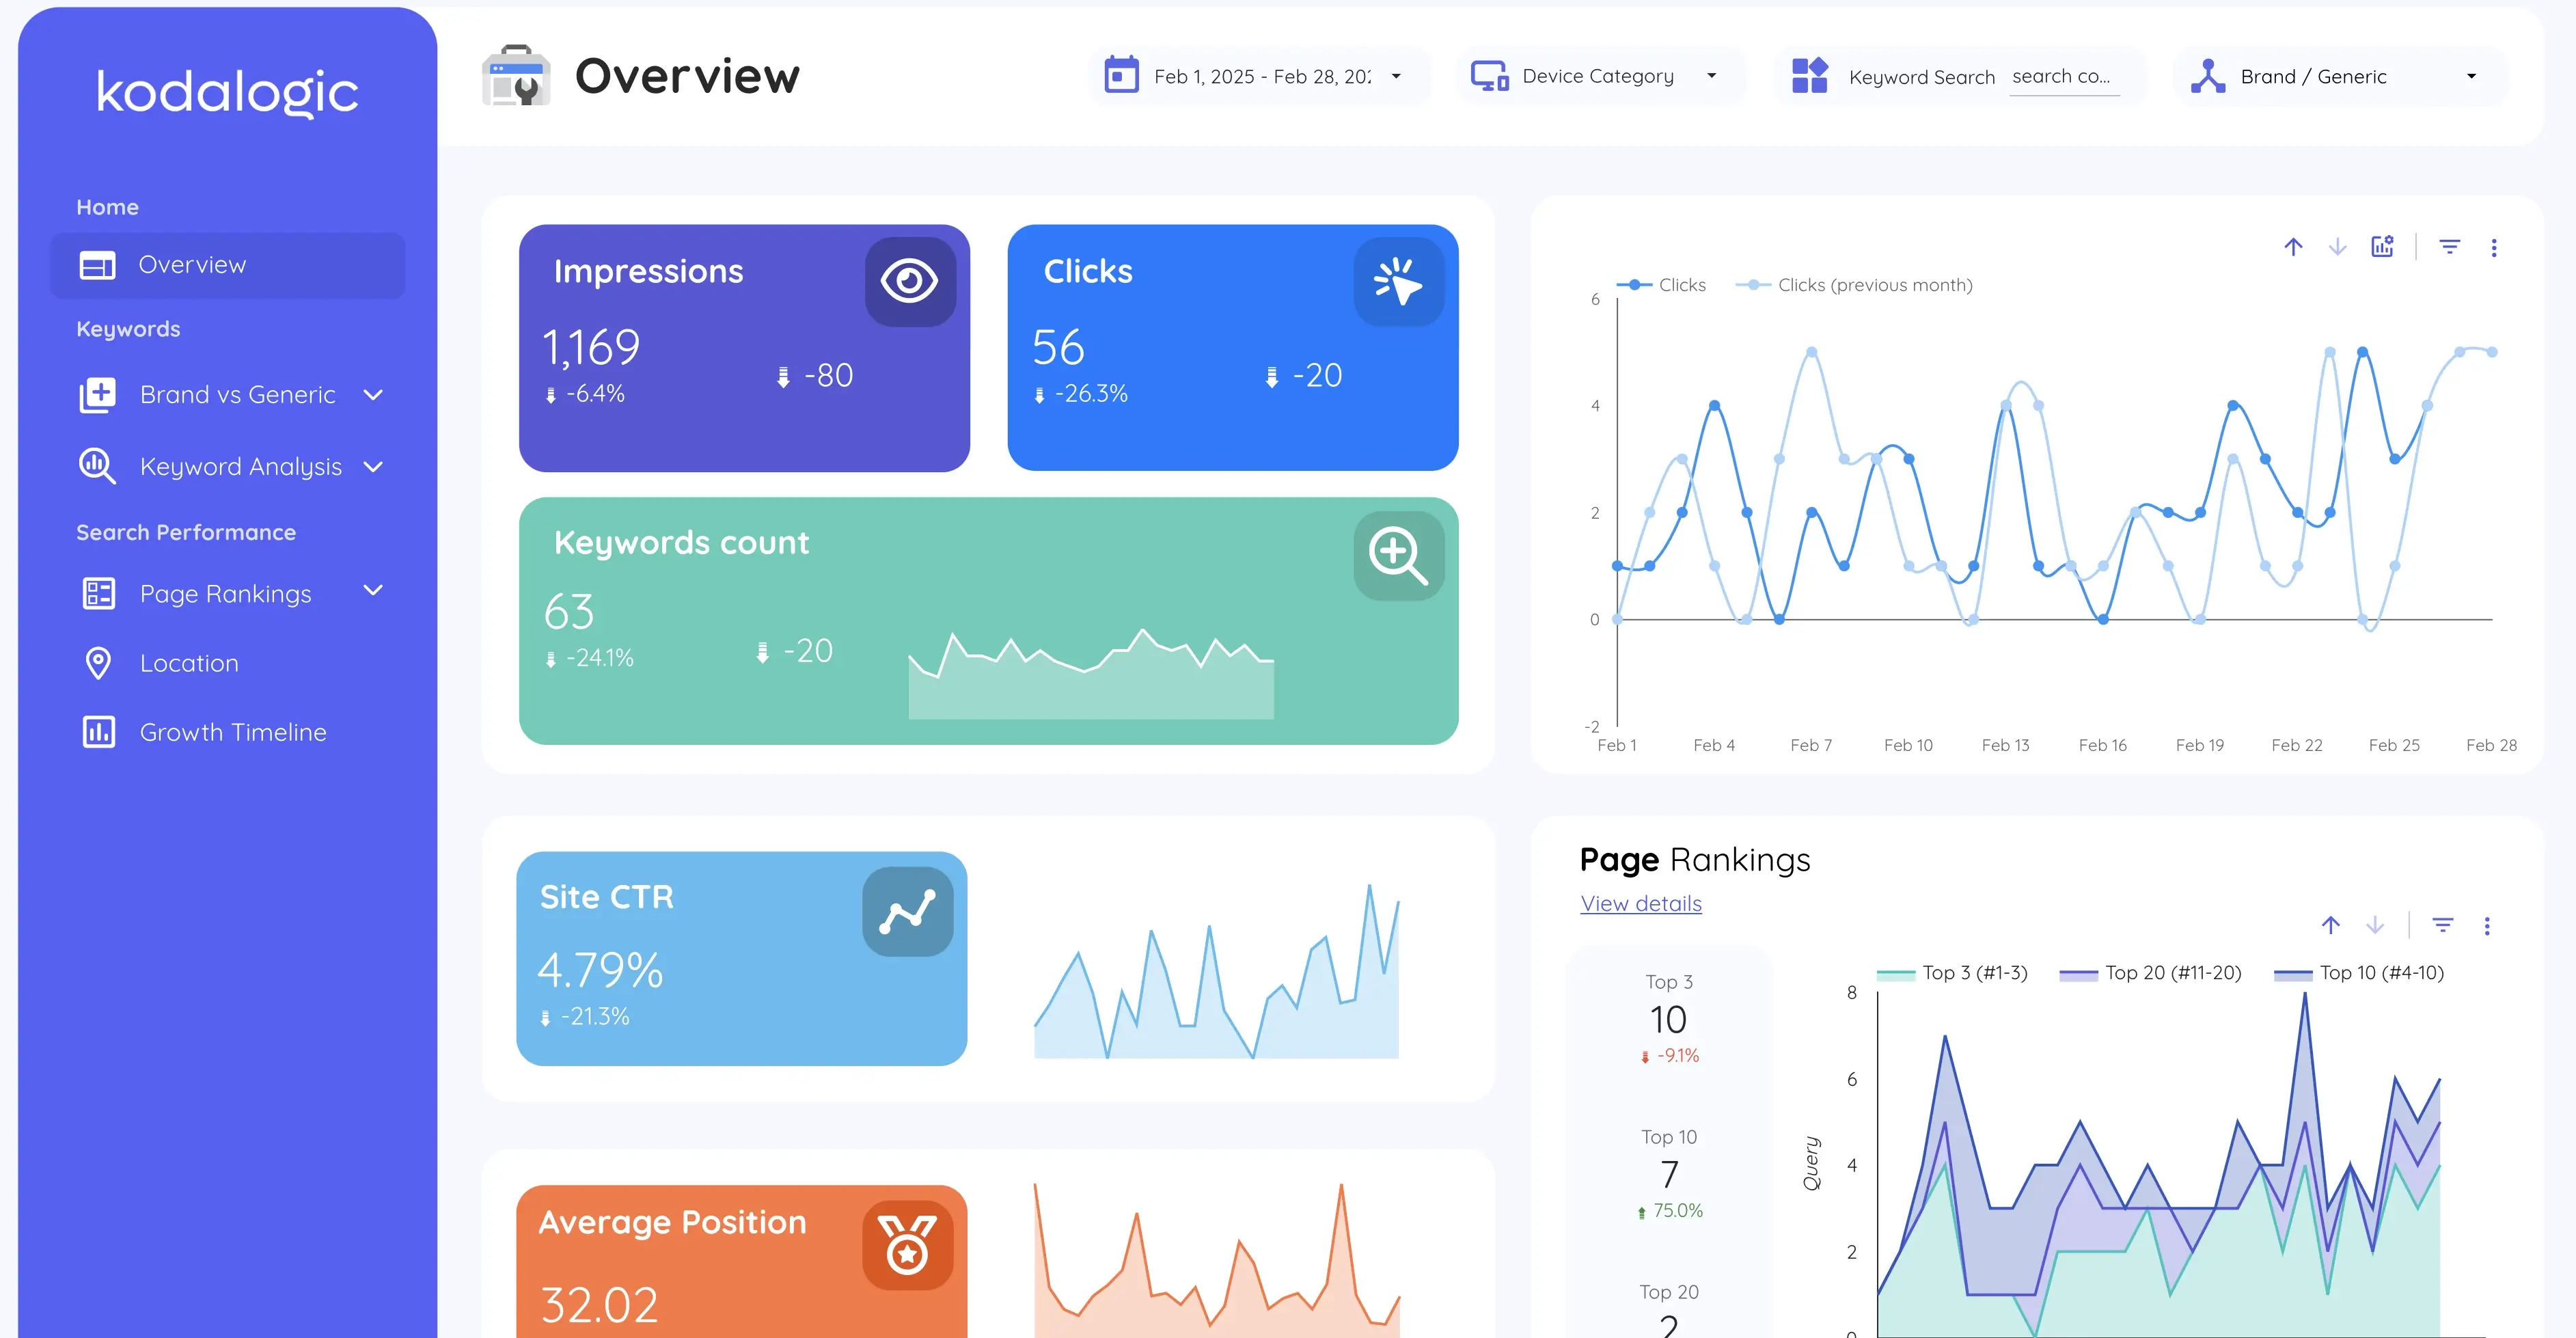Image resolution: width=2576 pixels, height=1338 pixels.
Task: Open the date range dropdown
Action: click(1260, 76)
